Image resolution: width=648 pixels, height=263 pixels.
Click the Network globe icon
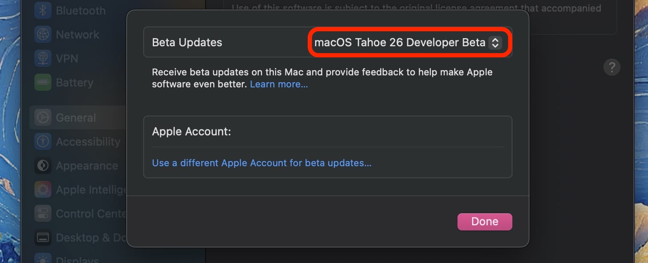(x=43, y=34)
